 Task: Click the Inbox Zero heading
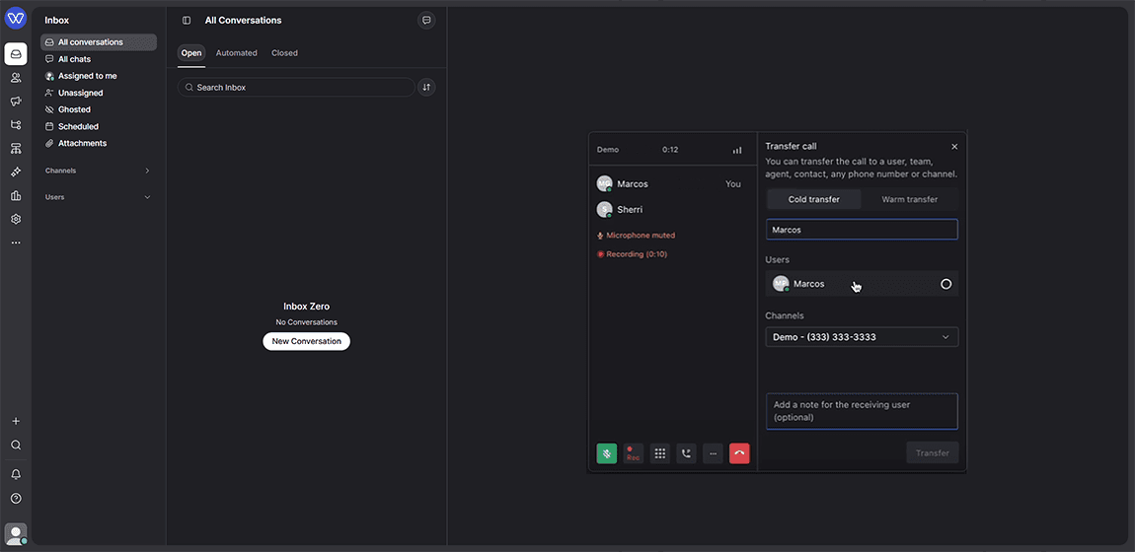click(306, 307)
